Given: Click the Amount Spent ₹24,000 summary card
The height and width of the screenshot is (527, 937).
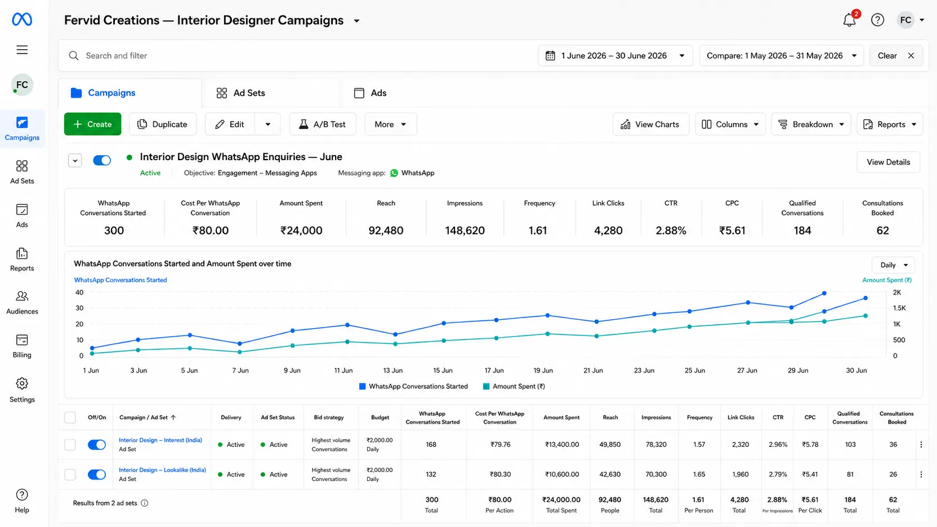Looking at the screenshot, I should click(301, 217).
